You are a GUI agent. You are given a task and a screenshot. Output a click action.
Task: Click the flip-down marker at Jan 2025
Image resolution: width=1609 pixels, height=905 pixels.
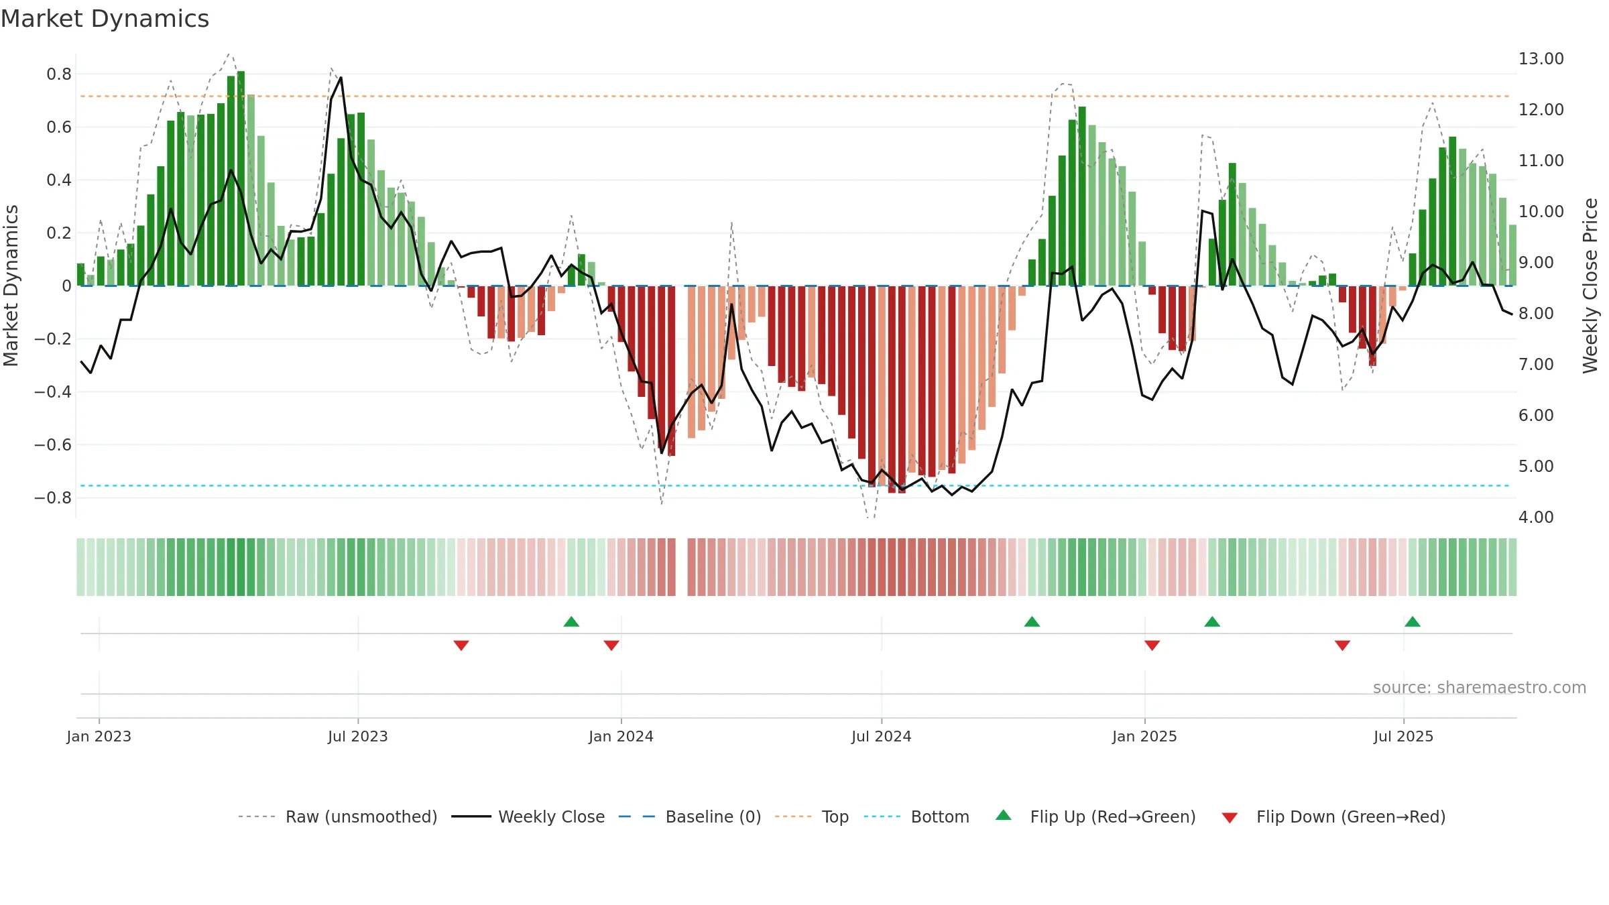[x=1152, y=646]
